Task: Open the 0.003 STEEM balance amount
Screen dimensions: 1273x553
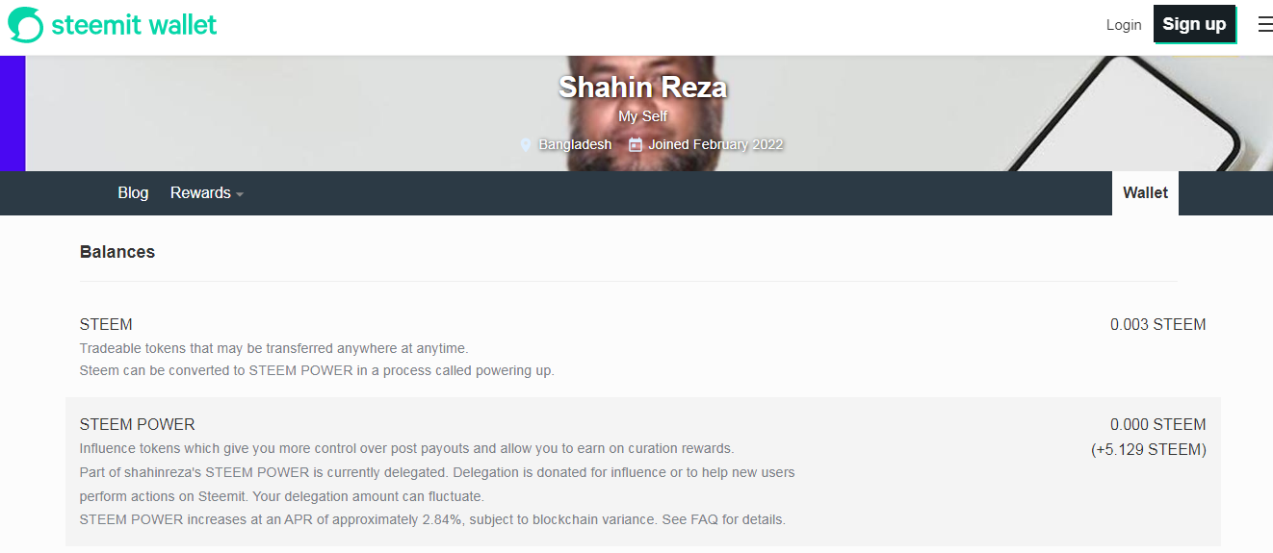Action: 1157,325
